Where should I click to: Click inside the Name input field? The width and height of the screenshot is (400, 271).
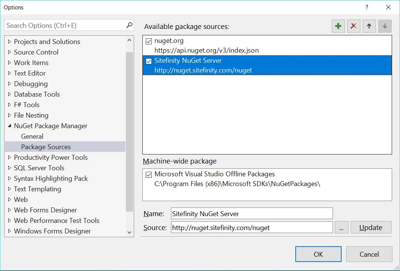tap(251, 213)
